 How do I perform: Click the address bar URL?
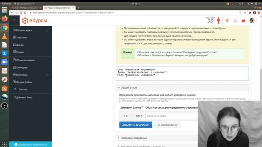pos(73,13)
